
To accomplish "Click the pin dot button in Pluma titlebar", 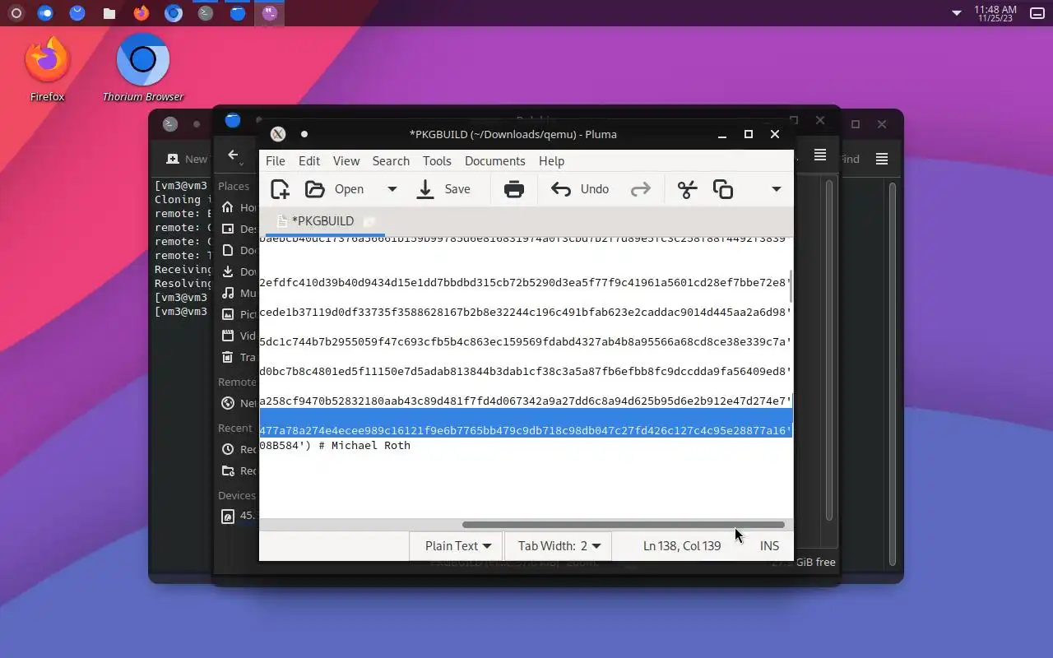I will click(304, 134).
